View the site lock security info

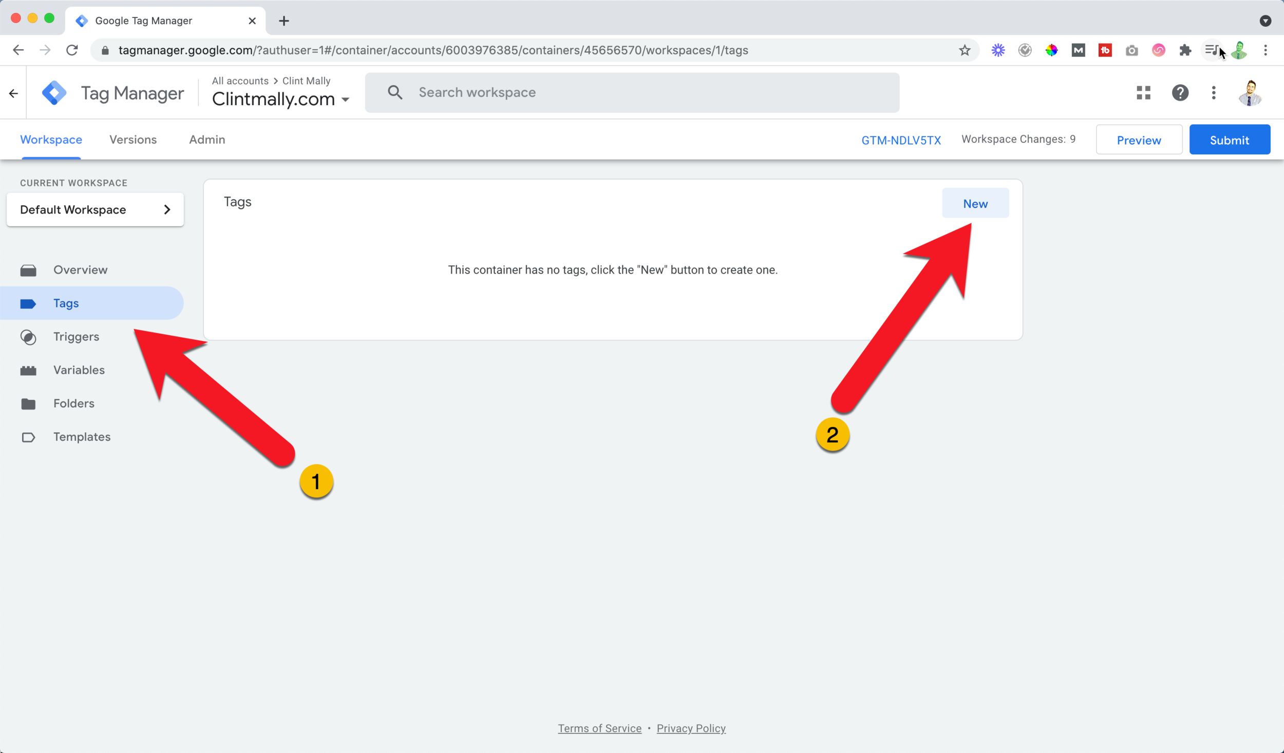coord(105,50)
